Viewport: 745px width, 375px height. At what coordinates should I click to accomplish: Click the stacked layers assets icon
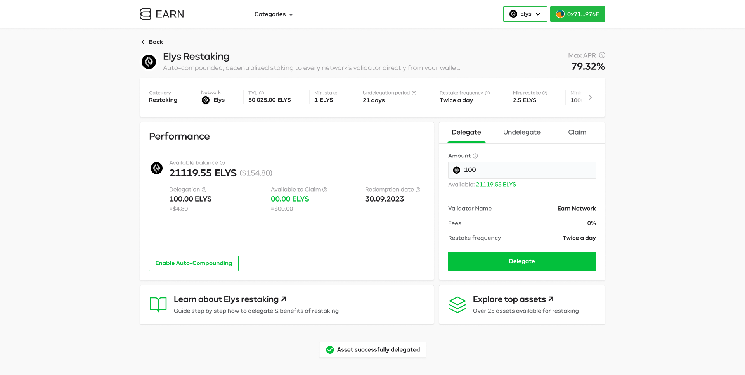point(457,305)
